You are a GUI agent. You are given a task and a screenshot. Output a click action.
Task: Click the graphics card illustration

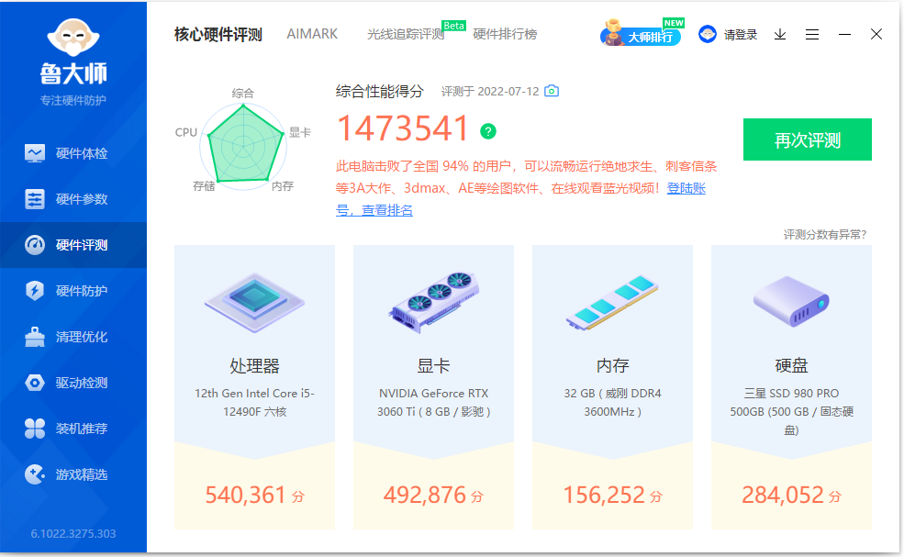point(433,302)
